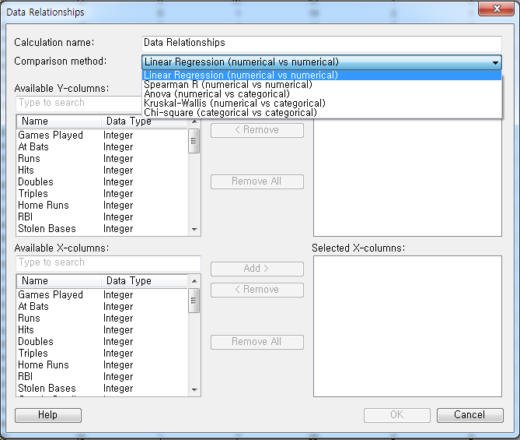Click Y-columns list scrollbar thumb

pyautogui.click(x=194, y=141)
